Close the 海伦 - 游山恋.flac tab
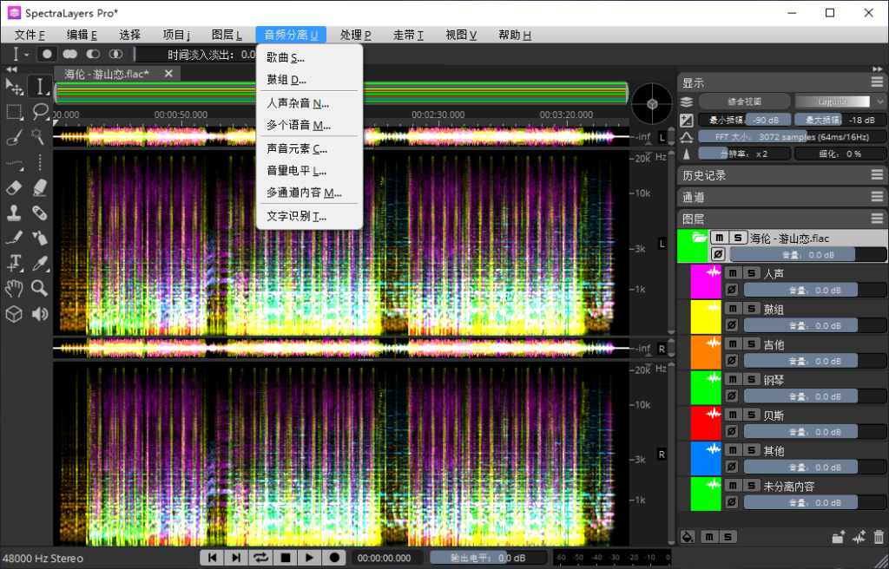This screenshot has height=569, width=889. pyautogui.click(x=168, y=74)
